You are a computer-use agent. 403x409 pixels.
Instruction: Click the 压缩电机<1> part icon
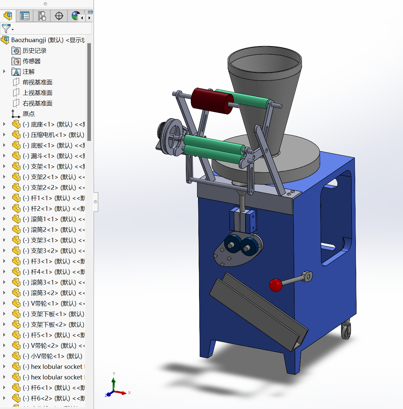click(16, 135)
